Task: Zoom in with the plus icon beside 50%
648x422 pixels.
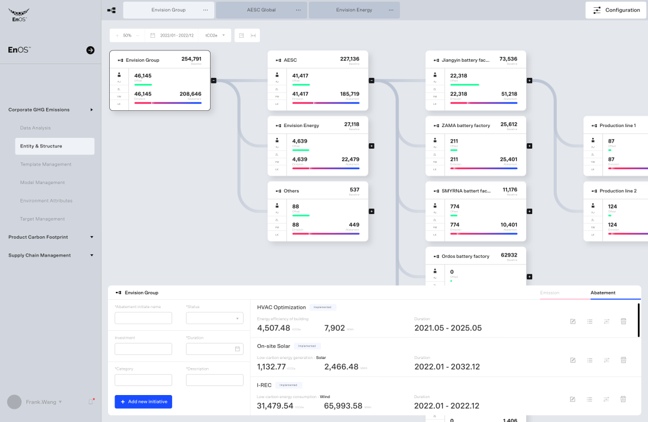Action: point(117,35)
